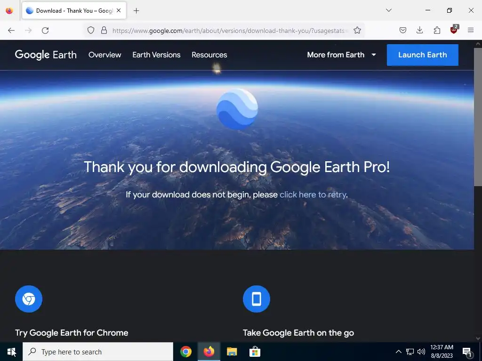482x361 pixels.
Task: Open the Overview menu item
Action: coord(105,55)
